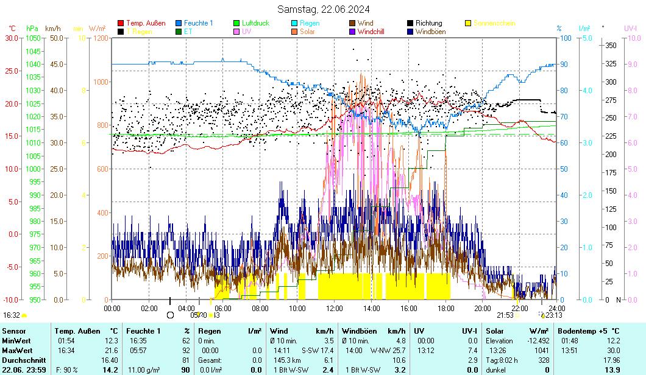The width and height of the screenshot is (646, 375).
Task: Click the yellow Sonnenschein legend square
Action: point(469,23)
